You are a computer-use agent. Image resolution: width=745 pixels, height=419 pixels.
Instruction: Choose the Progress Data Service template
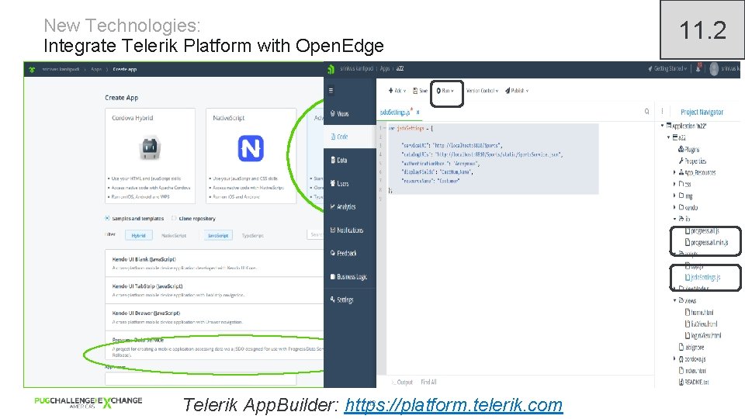[214, 345]
